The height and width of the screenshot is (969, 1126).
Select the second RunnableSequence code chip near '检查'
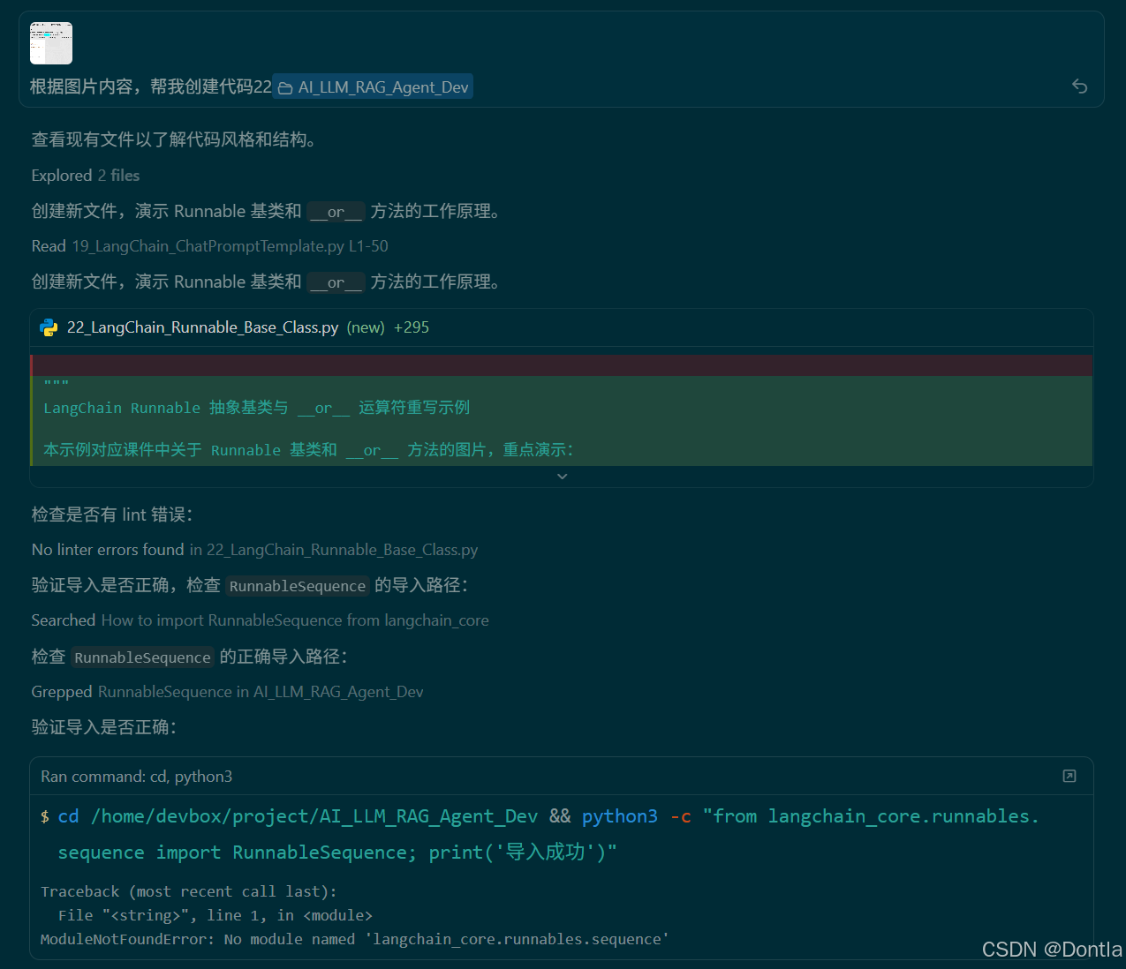tap(142, 657)
